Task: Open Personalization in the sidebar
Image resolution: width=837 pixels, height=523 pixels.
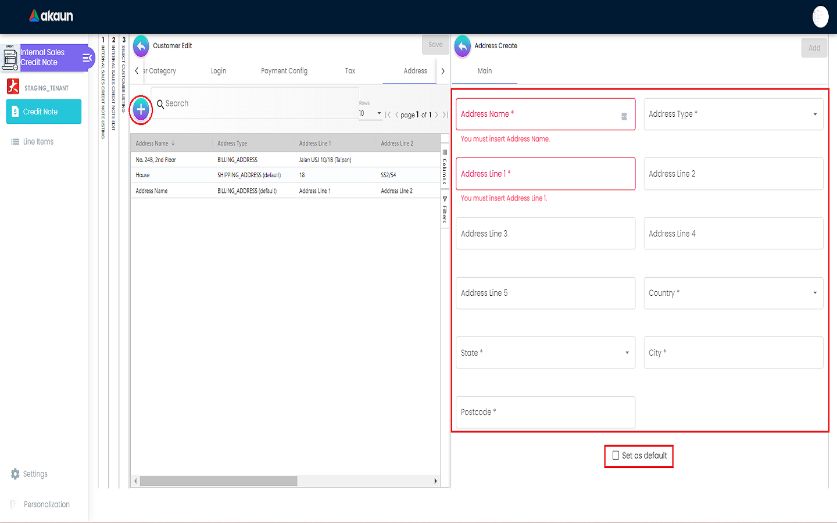Action: pos(46,504)
